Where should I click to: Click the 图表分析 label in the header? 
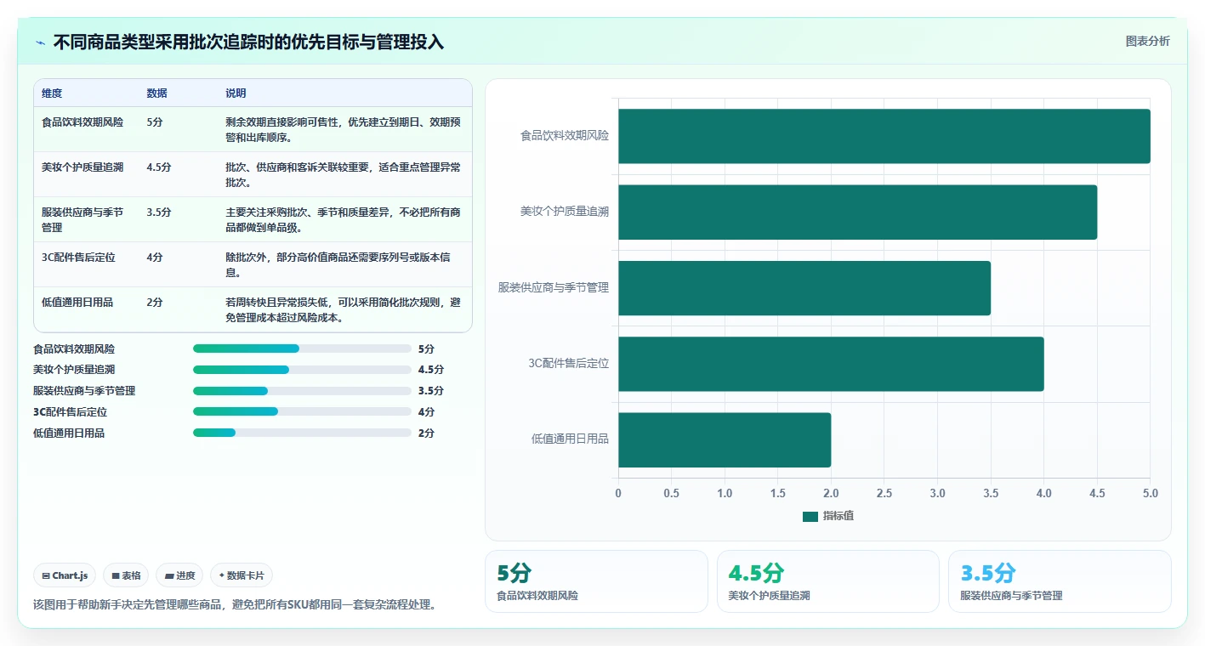tap(1147, 41)
